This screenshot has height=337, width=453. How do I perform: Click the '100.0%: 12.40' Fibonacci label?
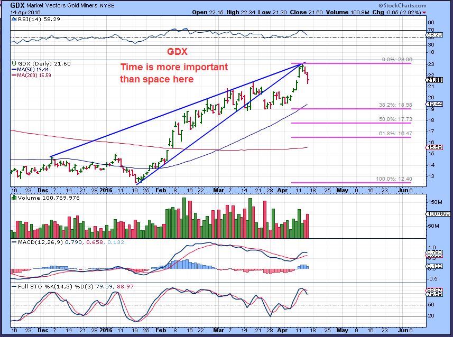click(394, 179)
